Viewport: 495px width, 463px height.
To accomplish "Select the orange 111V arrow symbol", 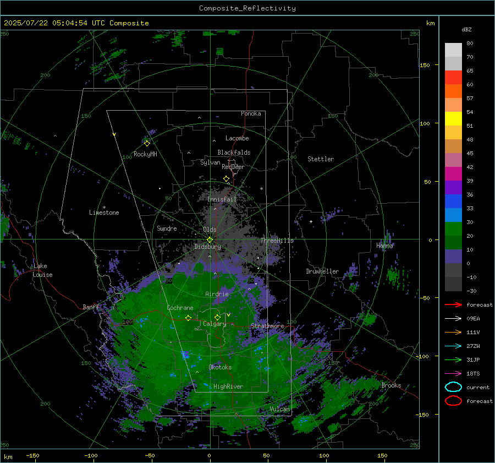I will 453,332.
